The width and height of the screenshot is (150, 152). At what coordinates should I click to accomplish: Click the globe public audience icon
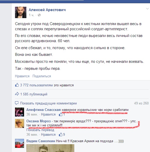click(x=39, y=15)
